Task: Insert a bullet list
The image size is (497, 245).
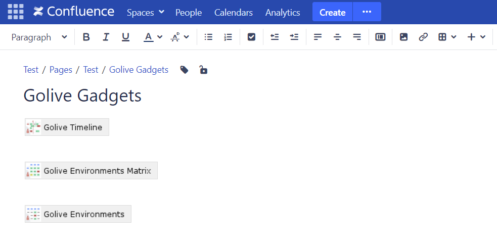Action: point(208,37)
